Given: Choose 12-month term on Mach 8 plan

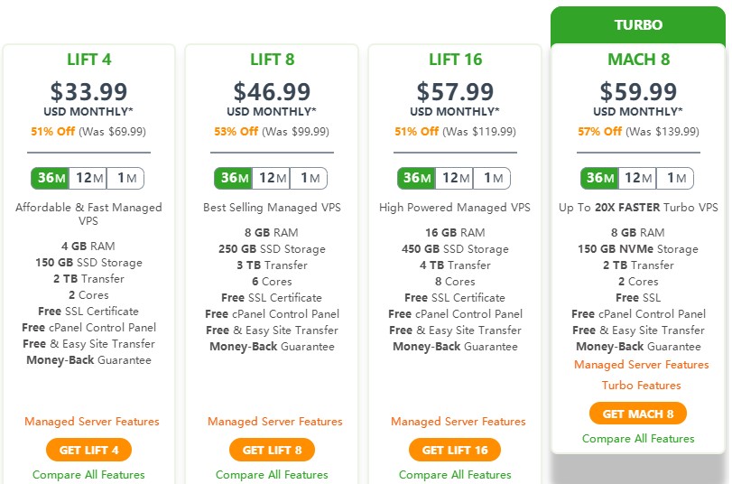Looking at the screenshot, I should pos(638,178).
